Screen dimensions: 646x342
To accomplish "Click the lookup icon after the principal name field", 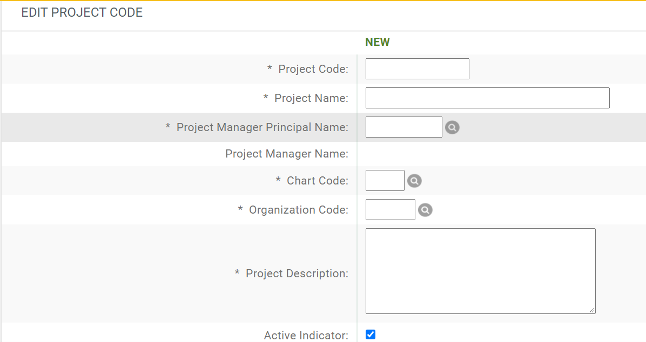I will point(452,127).
